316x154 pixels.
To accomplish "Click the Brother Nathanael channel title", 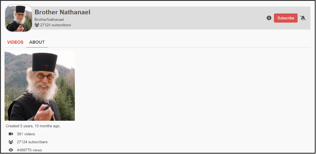I will pos(63,12).
